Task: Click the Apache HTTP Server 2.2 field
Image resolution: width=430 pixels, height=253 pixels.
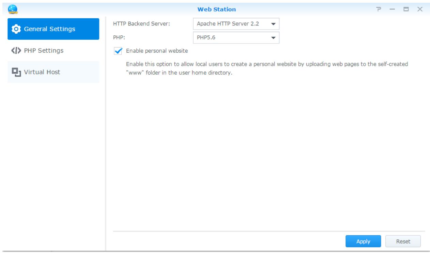Action: click(236, 24)
